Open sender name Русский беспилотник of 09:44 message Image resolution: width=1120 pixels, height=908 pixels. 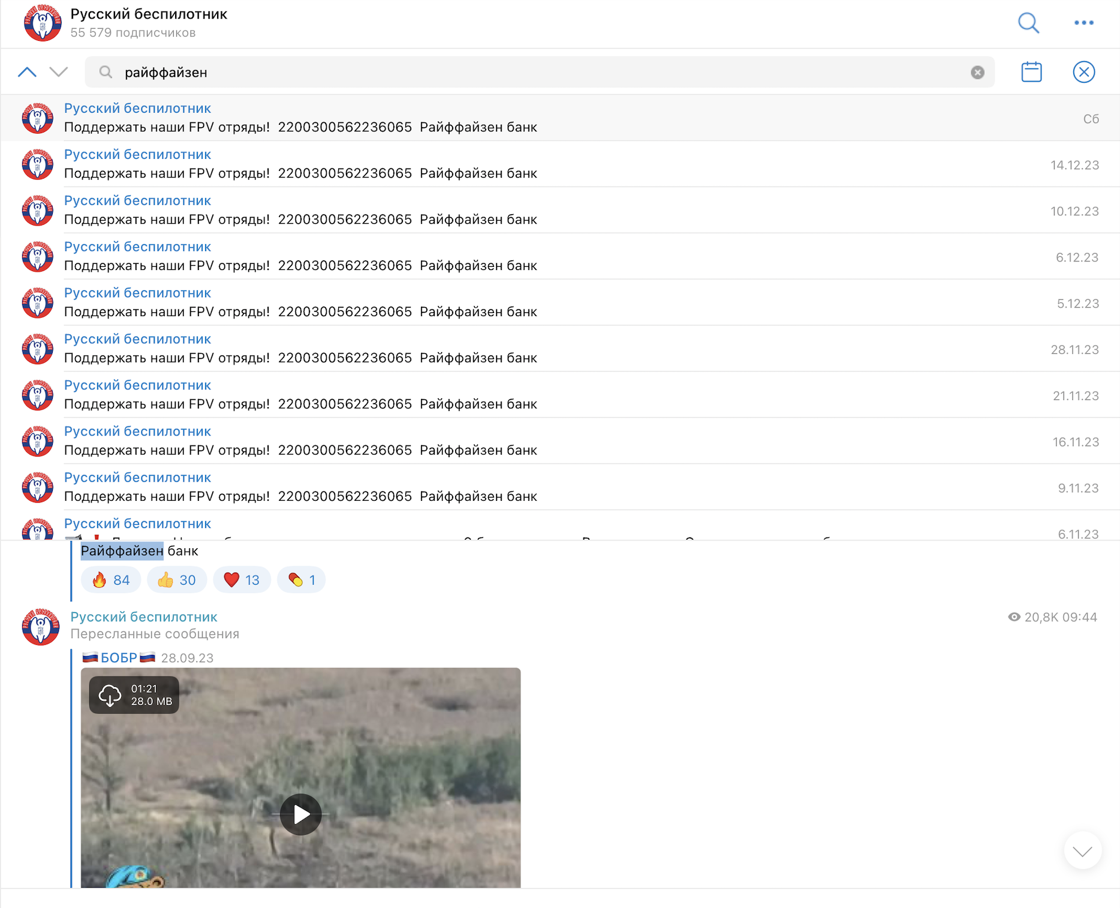[x=144, y=617]
